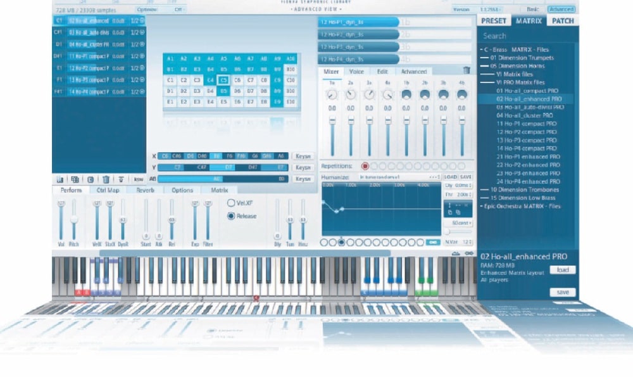Screen dimensions: 633x377
Task: Select the 11 Ho-P1 compact matrix row
Action: pos(99,56)
